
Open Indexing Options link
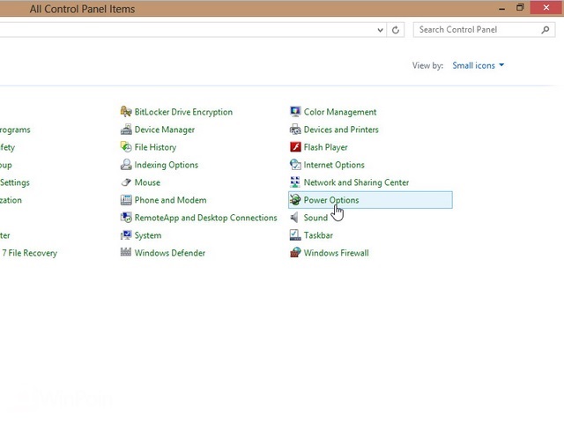point(167,165)
